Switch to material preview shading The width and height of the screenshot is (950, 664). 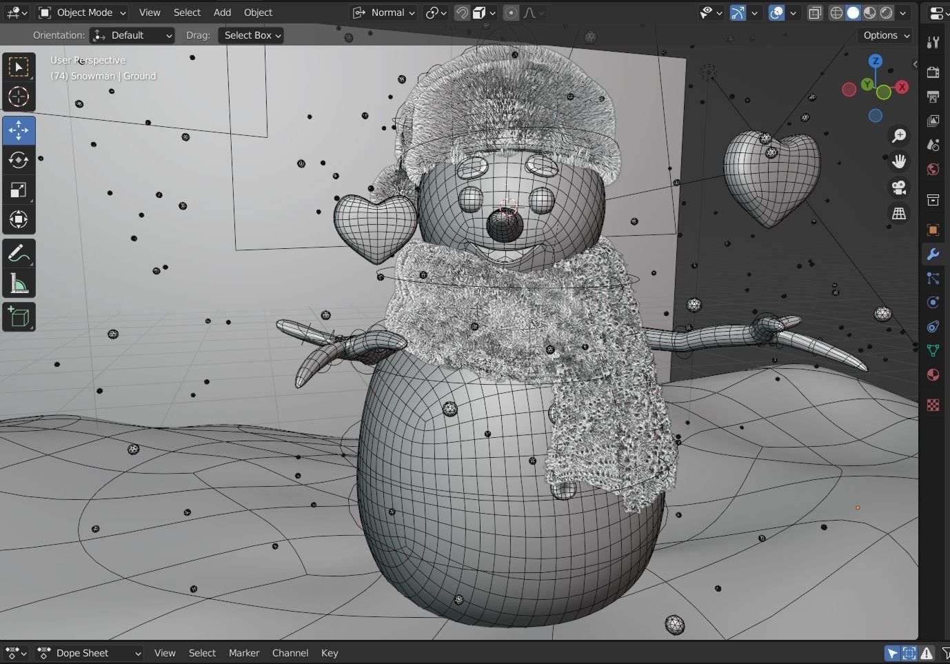pyautogui.click(x=869, y=12)
